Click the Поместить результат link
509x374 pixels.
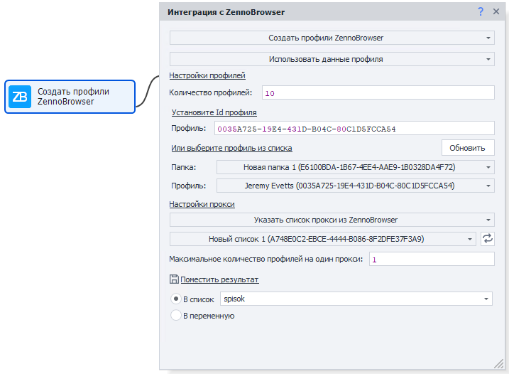(219, 279)
